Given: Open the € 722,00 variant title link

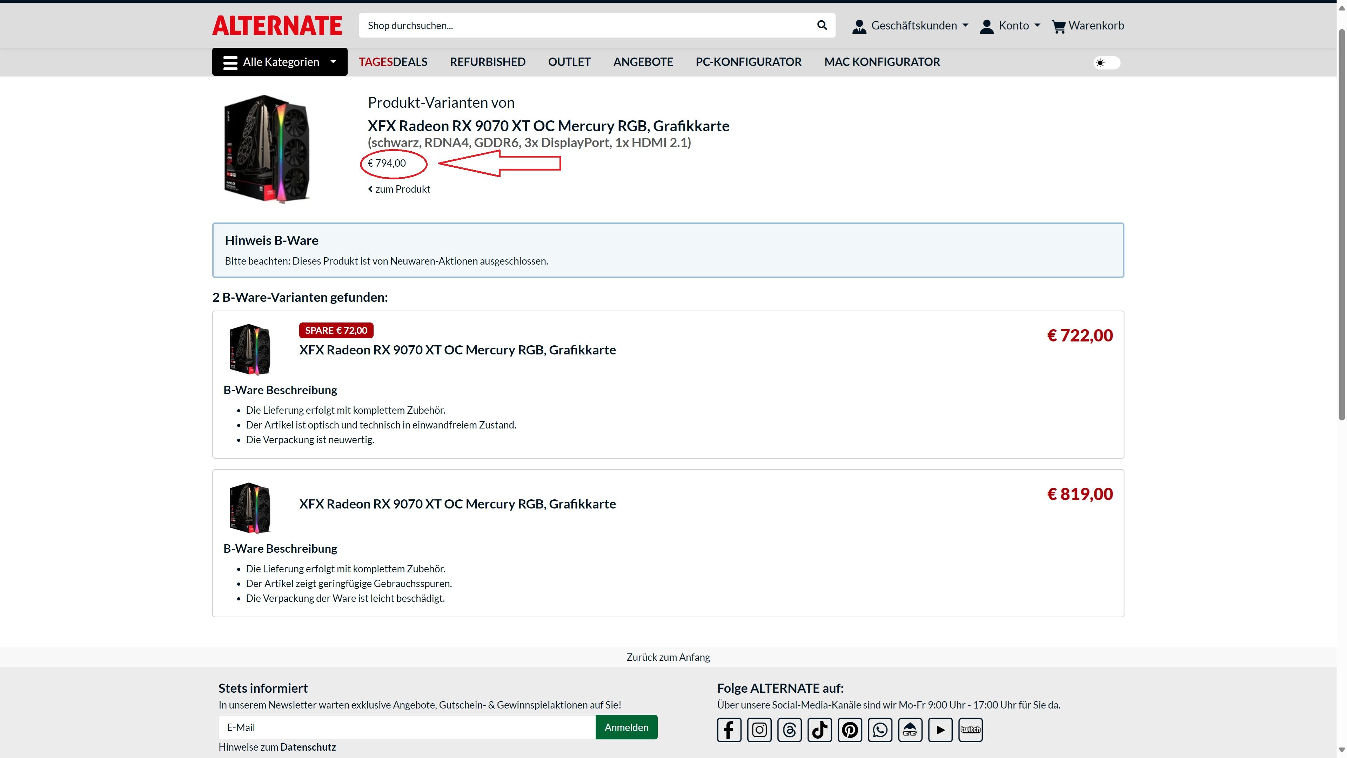Looking at the screenshot, I should (457, 350).
